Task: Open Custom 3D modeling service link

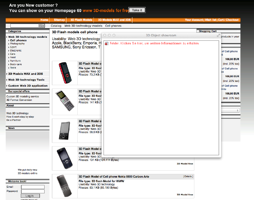Action: [23, 96]
